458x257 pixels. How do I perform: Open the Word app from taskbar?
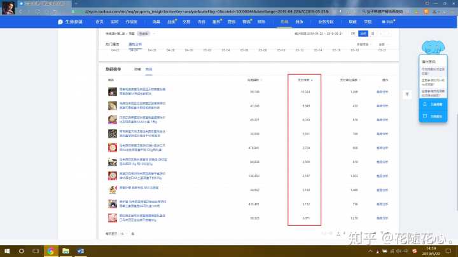coord(80,251)
